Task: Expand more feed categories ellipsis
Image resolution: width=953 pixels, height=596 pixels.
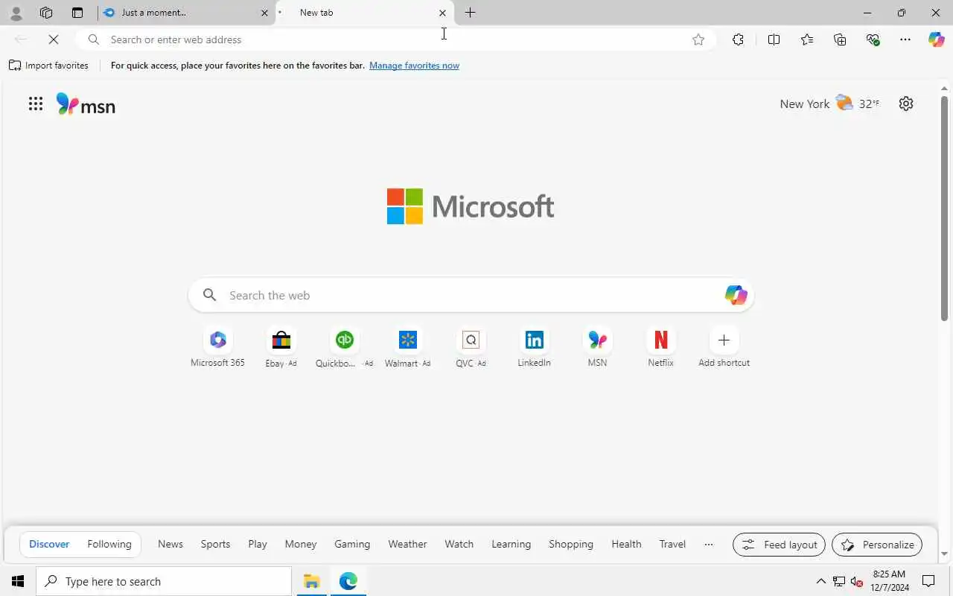Action: click(x=709, y=544)
